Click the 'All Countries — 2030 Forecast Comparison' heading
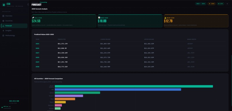The image size is (232, 111). coord(48,79)
